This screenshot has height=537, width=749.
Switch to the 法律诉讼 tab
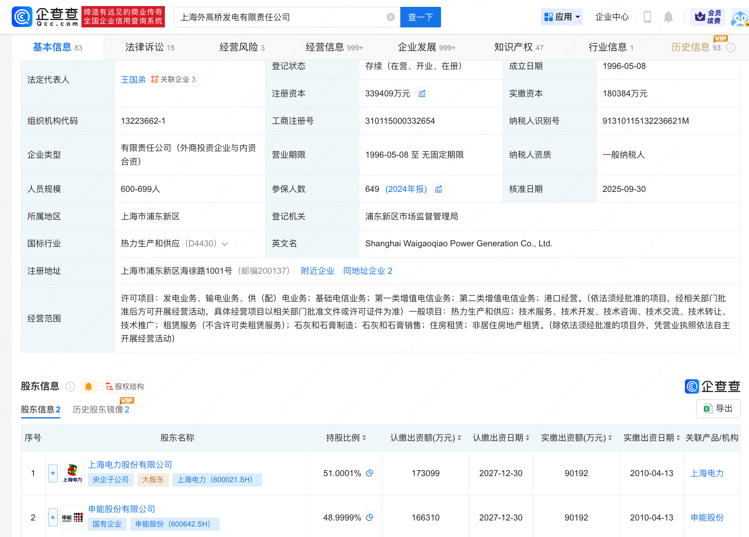[x=150, y=47]
